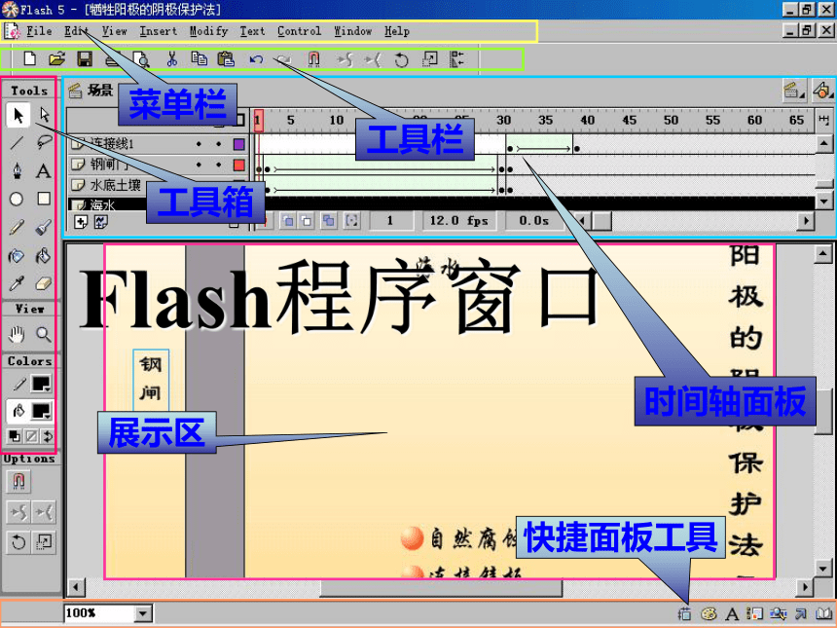This screenshot has height=628, width=837.
Task: Click the Rotate icon in the top toolbar
Action: pyautogui.click(x=401, y=59)
